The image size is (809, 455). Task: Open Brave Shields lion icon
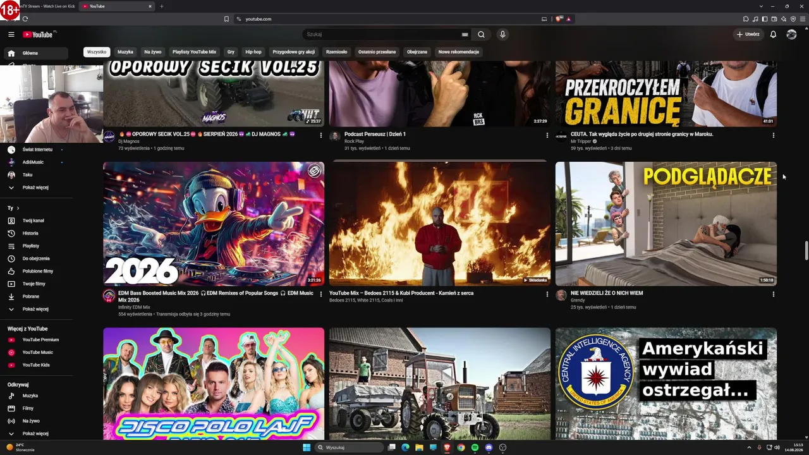[x=559, y=19]
